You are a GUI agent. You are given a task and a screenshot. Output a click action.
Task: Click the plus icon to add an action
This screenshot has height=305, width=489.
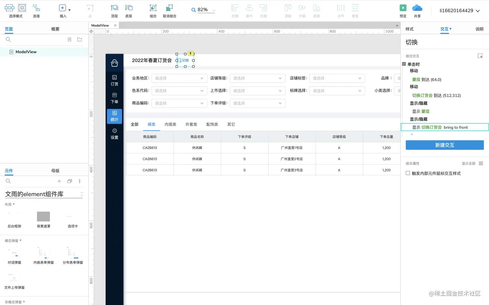tap(412, 134)
